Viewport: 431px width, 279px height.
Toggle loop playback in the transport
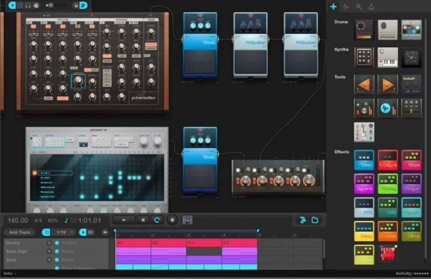click(x=158, y=220)
